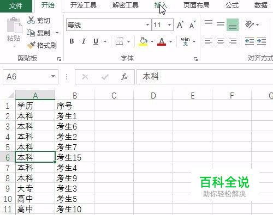
Task: Expand phonetic guide options arrow
Action: coord(194,41)
